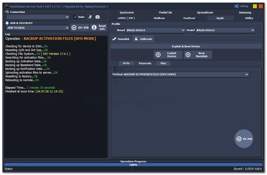This screenshot has height=175, width=267.
Task: Click the camera screenshot icon
Action: [97, 17]
